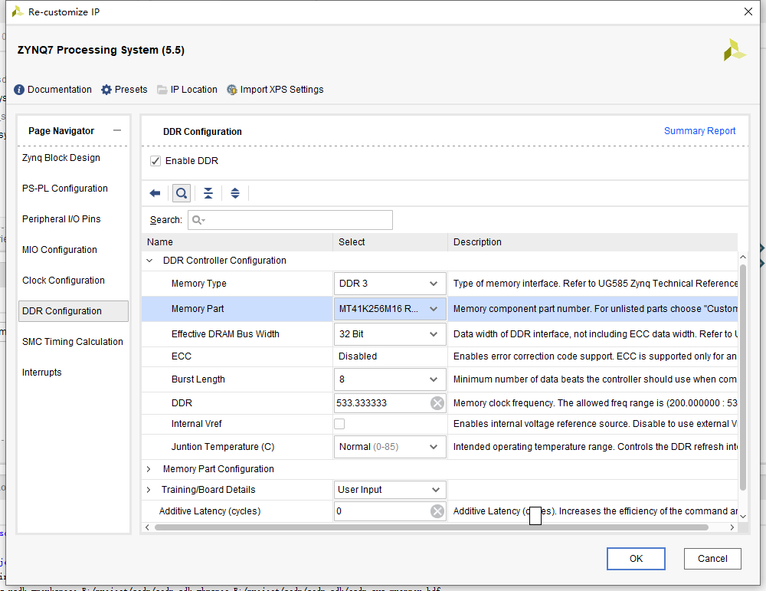Close the Re-customize IP dialog
The width and height of the screenshot is (766, 591).
tap(748, 11)
